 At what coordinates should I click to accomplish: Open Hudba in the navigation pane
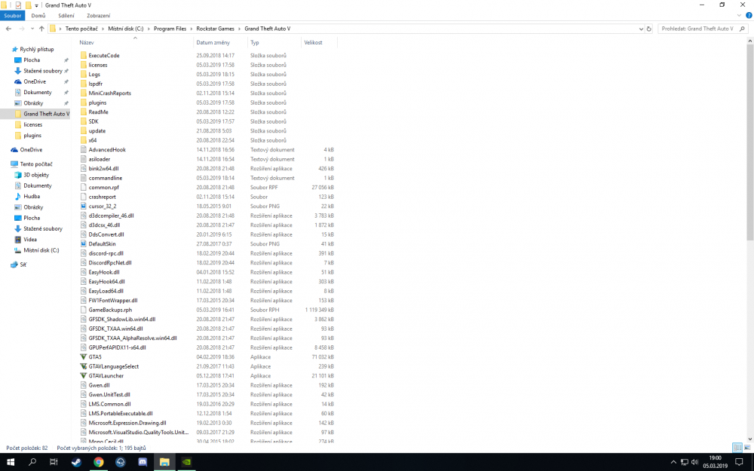click(31, 197)
